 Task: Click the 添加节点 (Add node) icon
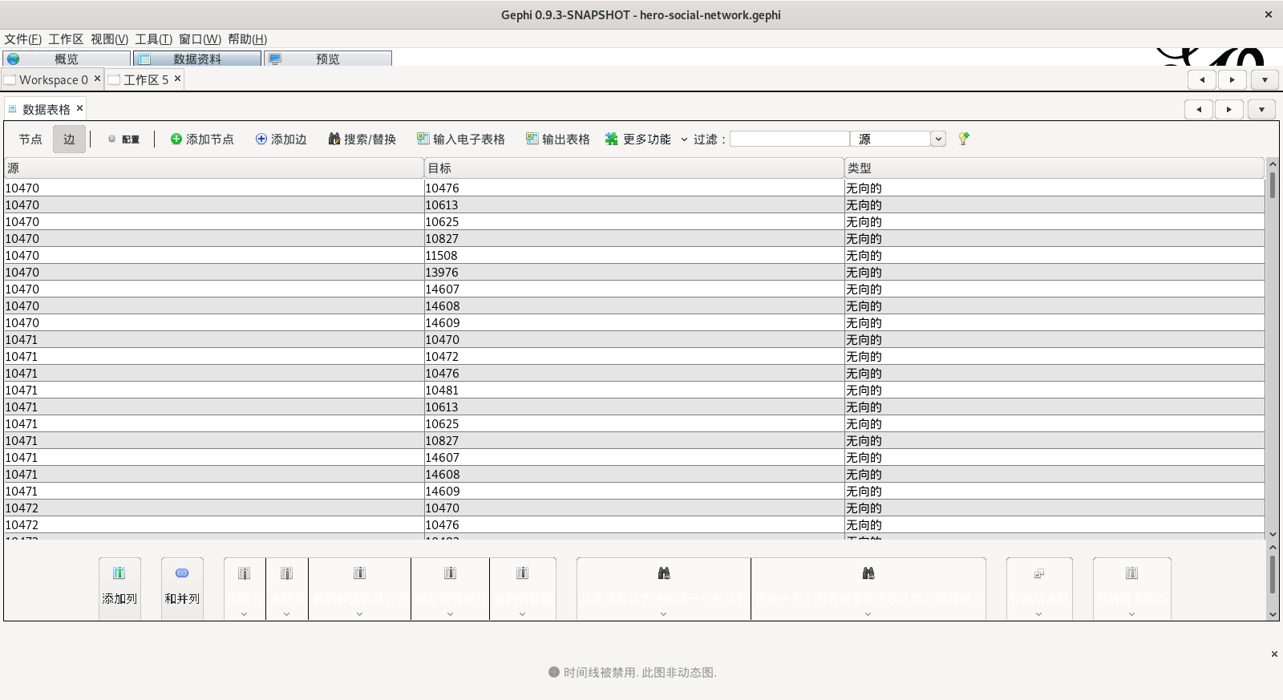[x=176, y=140]
